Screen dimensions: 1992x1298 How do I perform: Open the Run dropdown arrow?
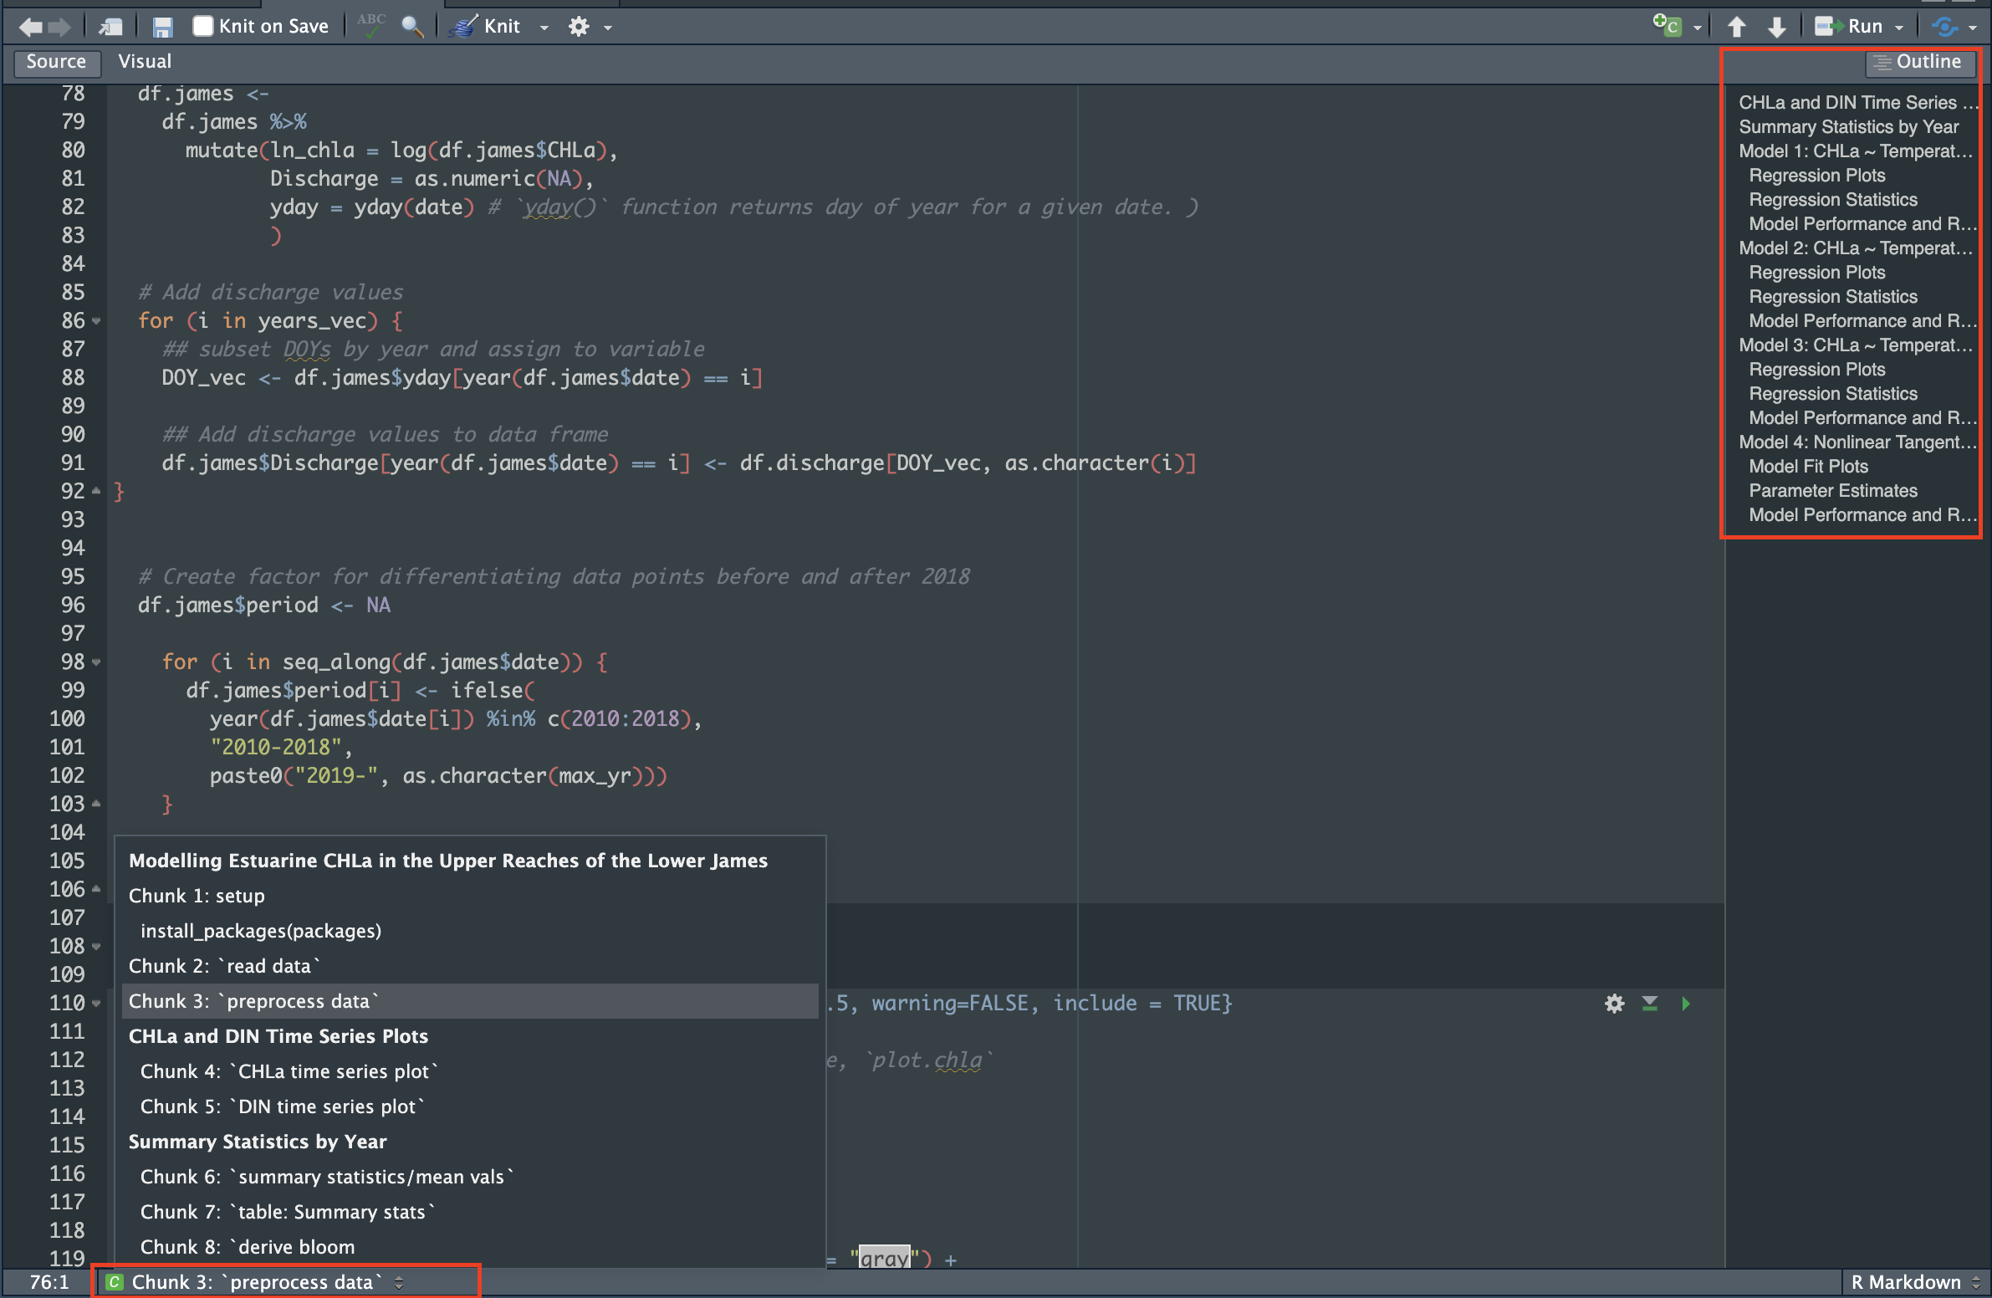pyautogui.click(x=1900, y=28)
